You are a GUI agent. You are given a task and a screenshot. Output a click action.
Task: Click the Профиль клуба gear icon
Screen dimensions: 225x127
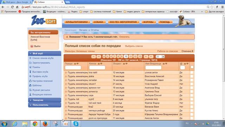pyautogui.click(x=30, y=76)
